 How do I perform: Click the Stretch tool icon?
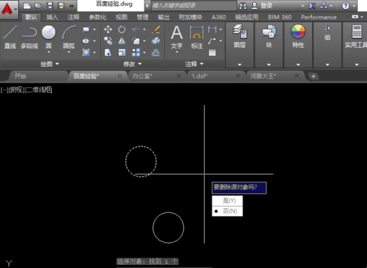[x=108, y=53]
